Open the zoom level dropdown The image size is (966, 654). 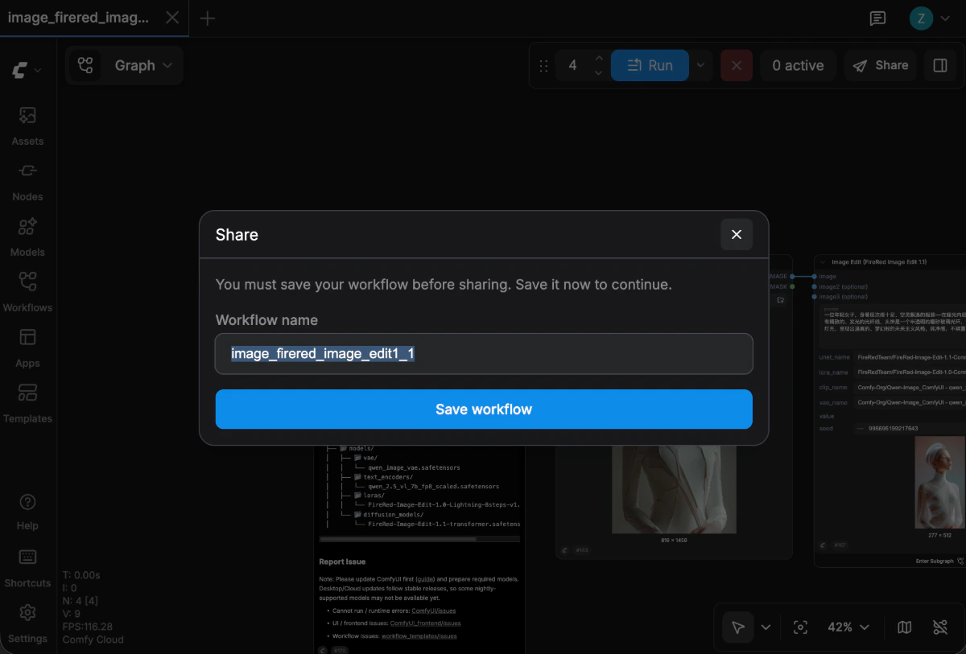pos(848,627)
